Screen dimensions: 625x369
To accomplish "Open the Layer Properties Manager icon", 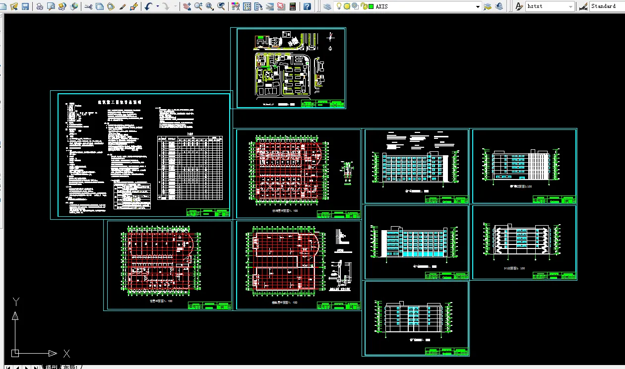I will (x=327, y=6).
